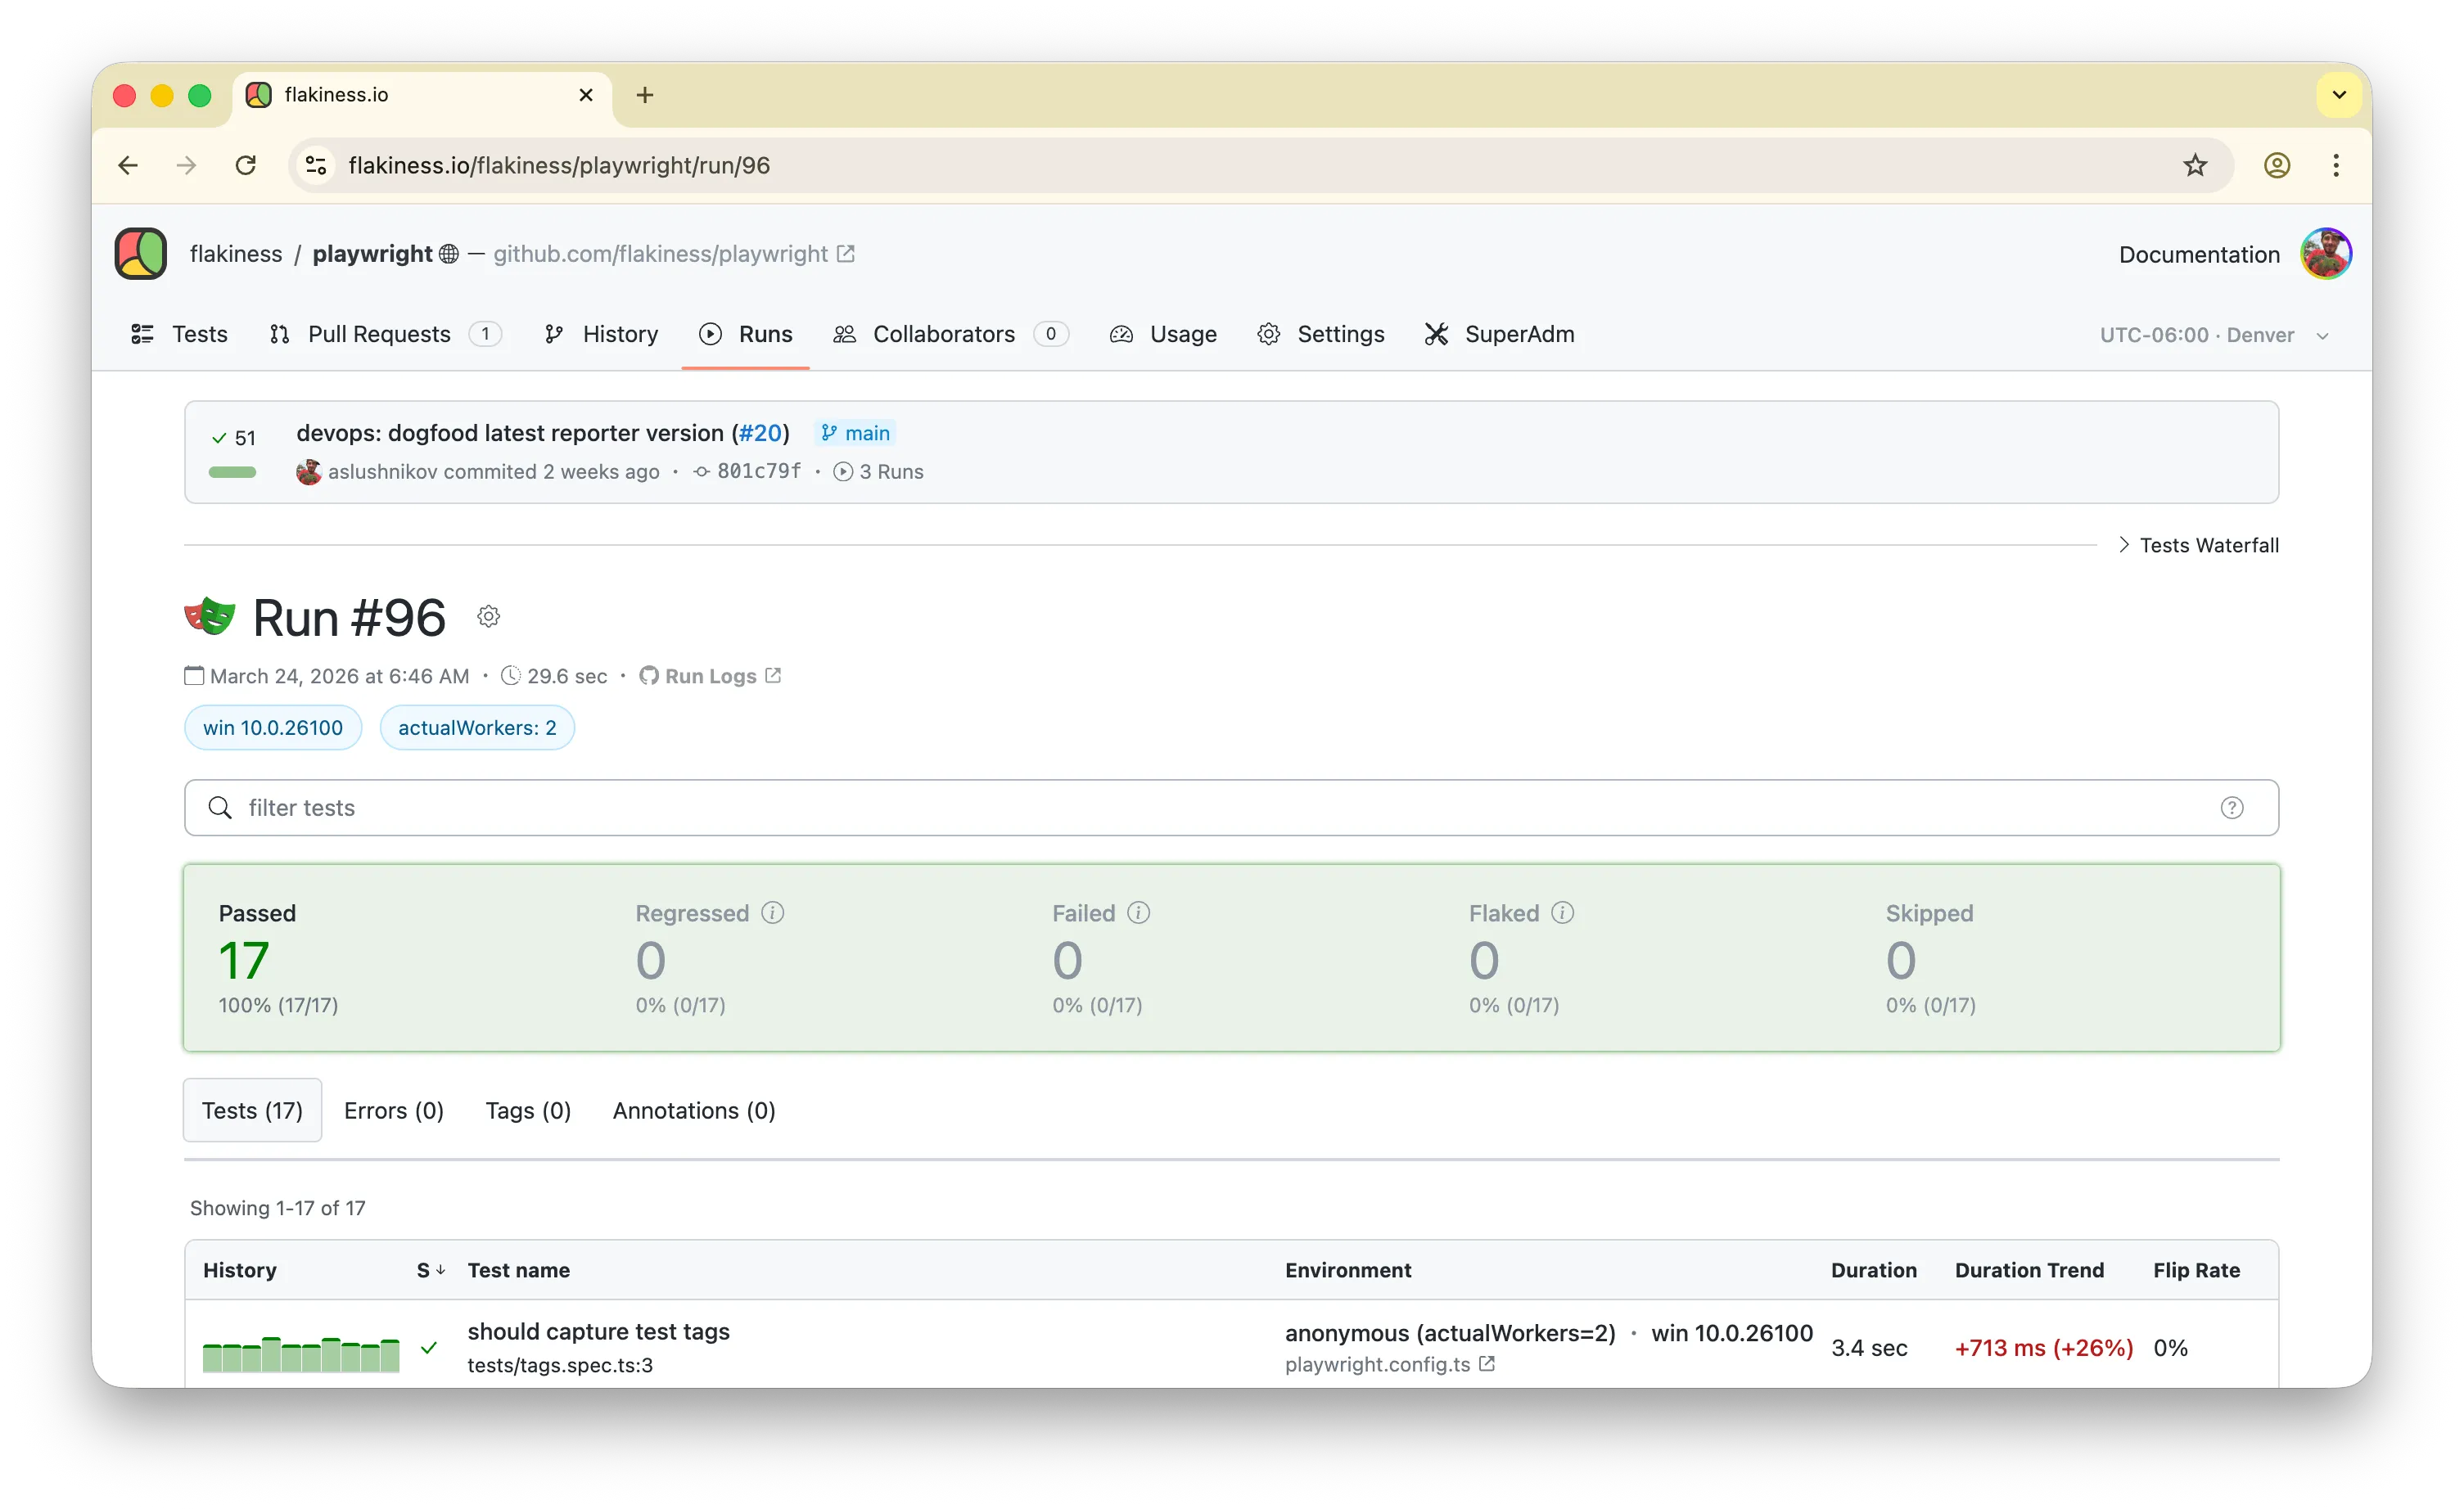
Task: Switch to the Annotations (0) tab
Action: pyautogui.click(x=694, y=1110)
